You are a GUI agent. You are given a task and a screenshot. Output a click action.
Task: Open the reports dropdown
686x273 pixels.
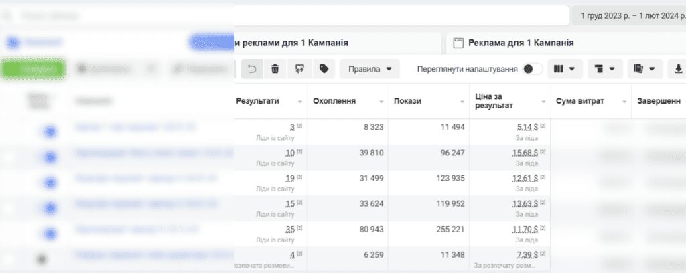(645, 69)
